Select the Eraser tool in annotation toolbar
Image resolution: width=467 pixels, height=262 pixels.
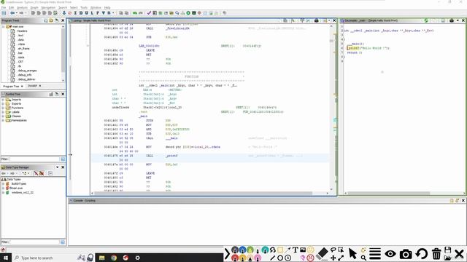(x=322, y=254)
